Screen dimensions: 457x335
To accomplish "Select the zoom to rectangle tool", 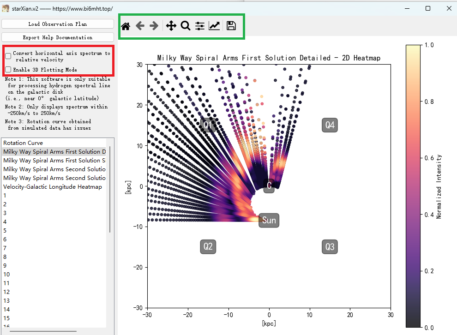I will (185, 26).
